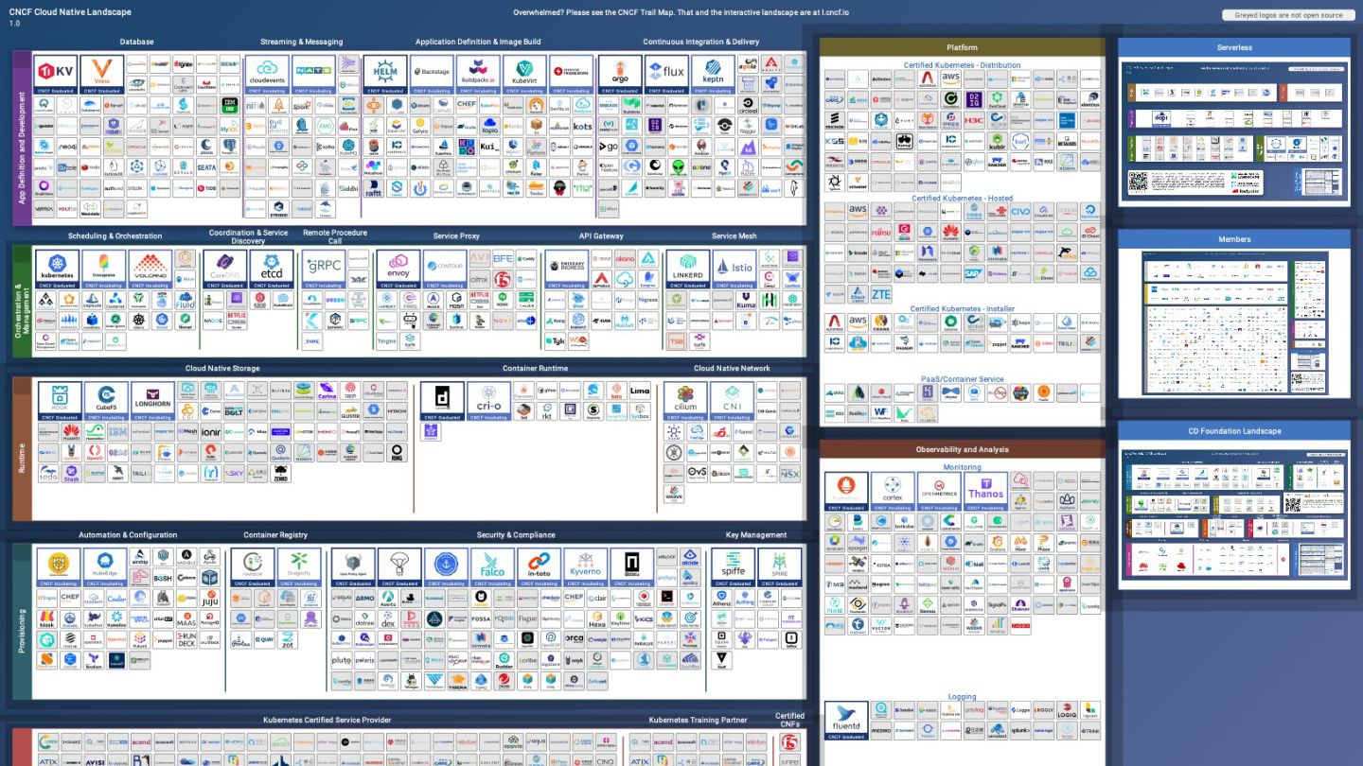Select the Volcano project card
This screenshot has height=766, width=1363.
(x=150, y=270)
